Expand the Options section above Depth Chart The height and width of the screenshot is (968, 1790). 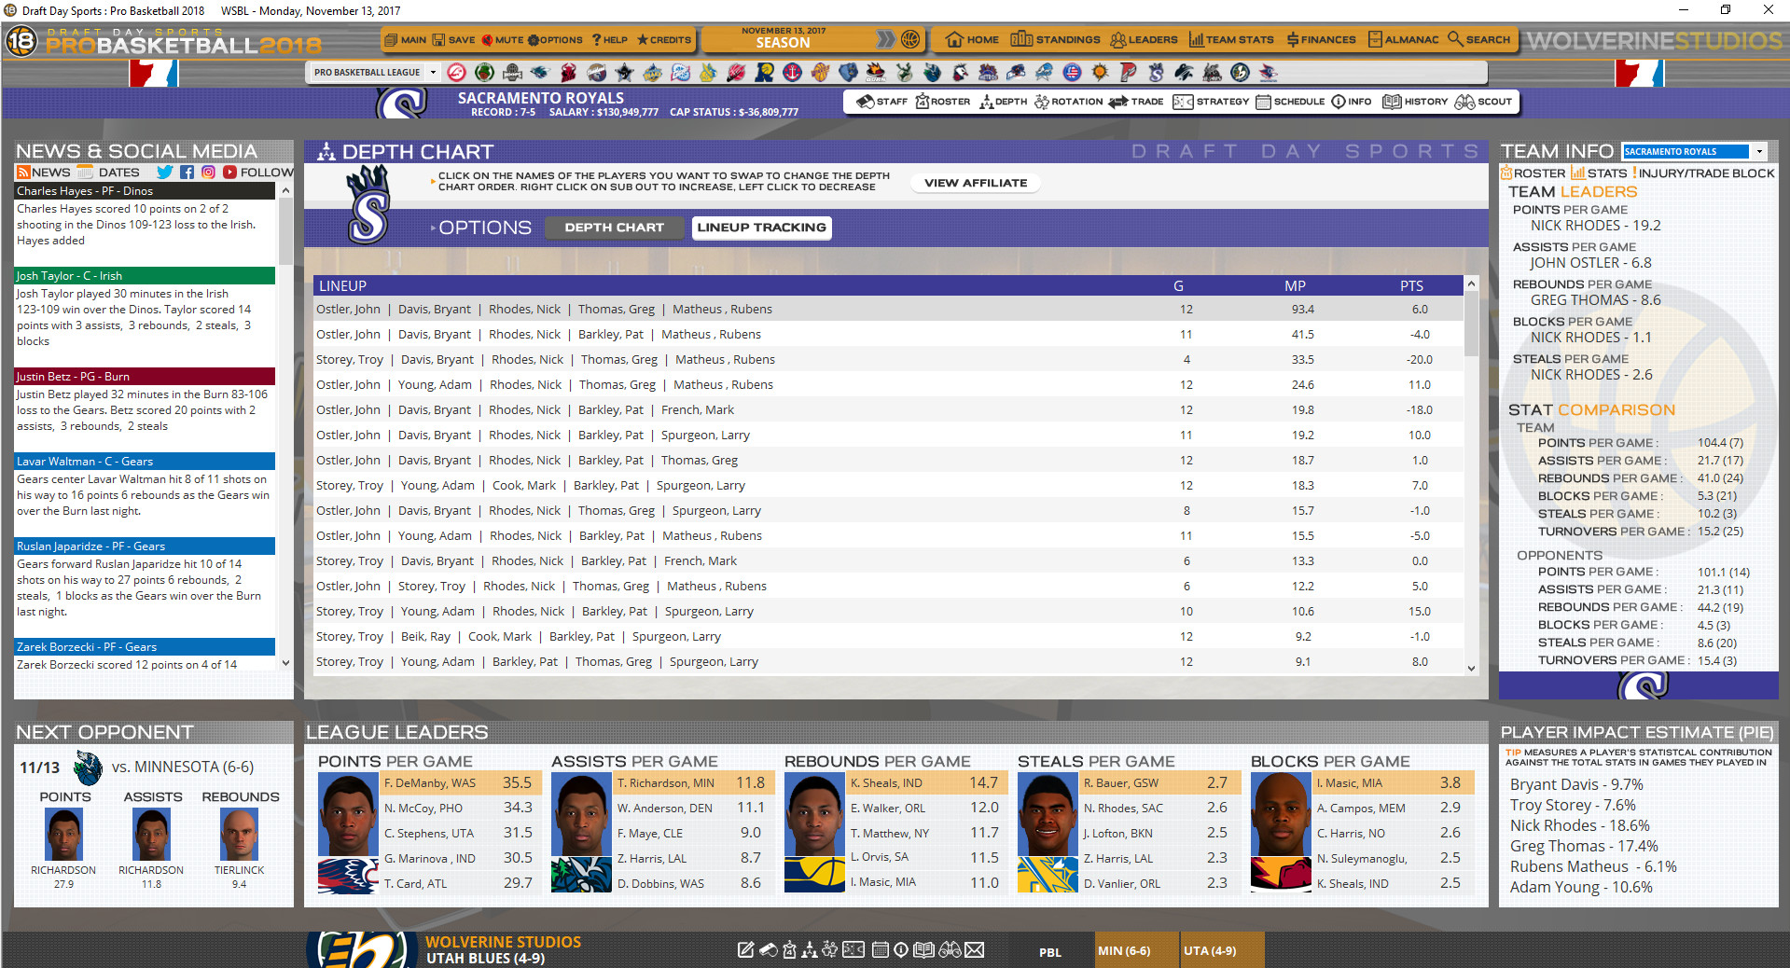[483, 227]
